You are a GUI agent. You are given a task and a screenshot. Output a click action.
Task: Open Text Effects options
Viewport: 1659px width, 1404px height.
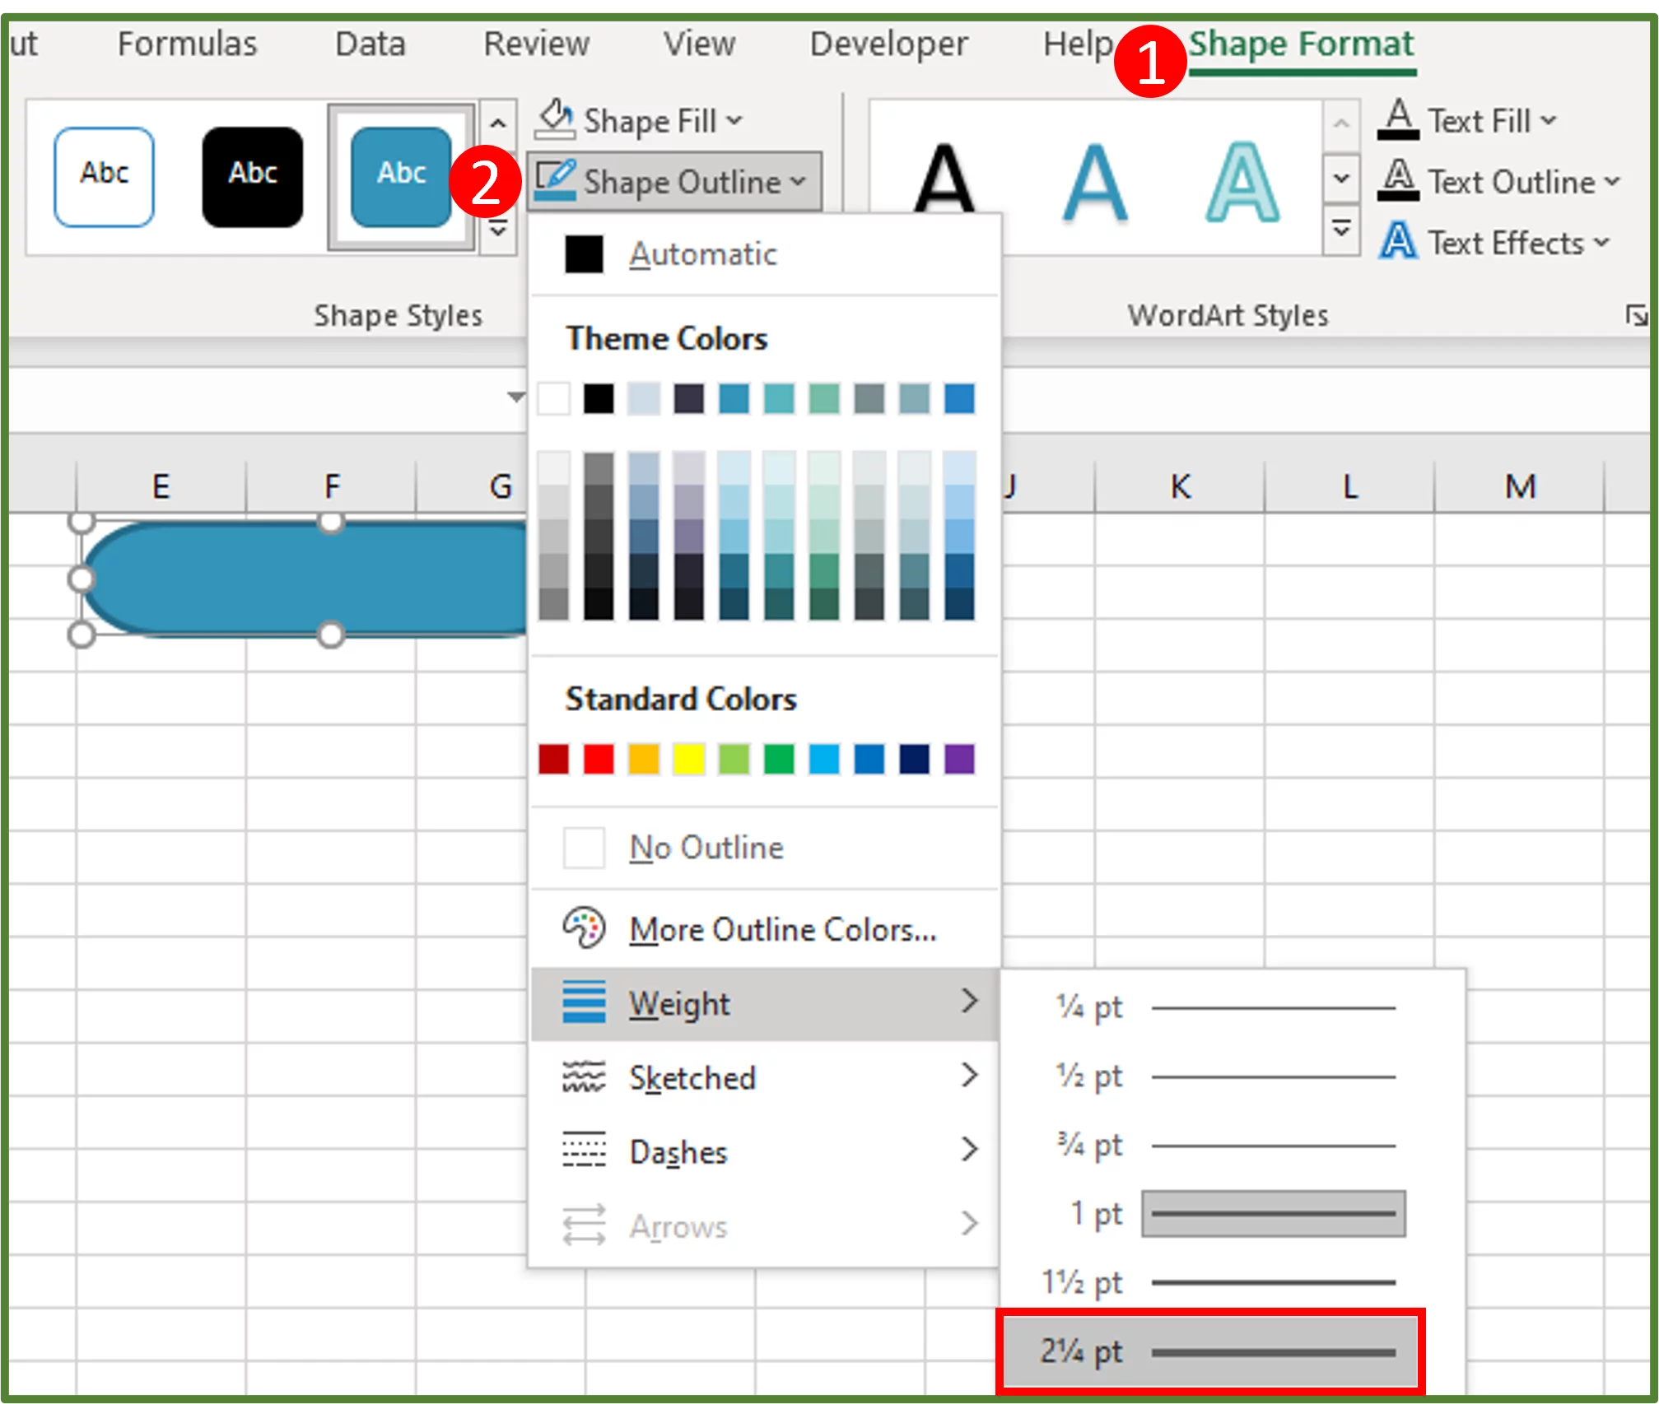(1397, 241)
